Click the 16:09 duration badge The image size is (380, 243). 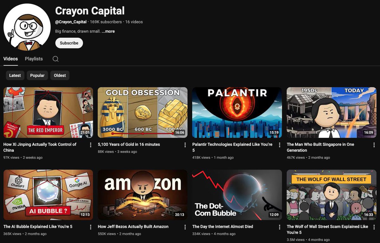tap(369, 132)
